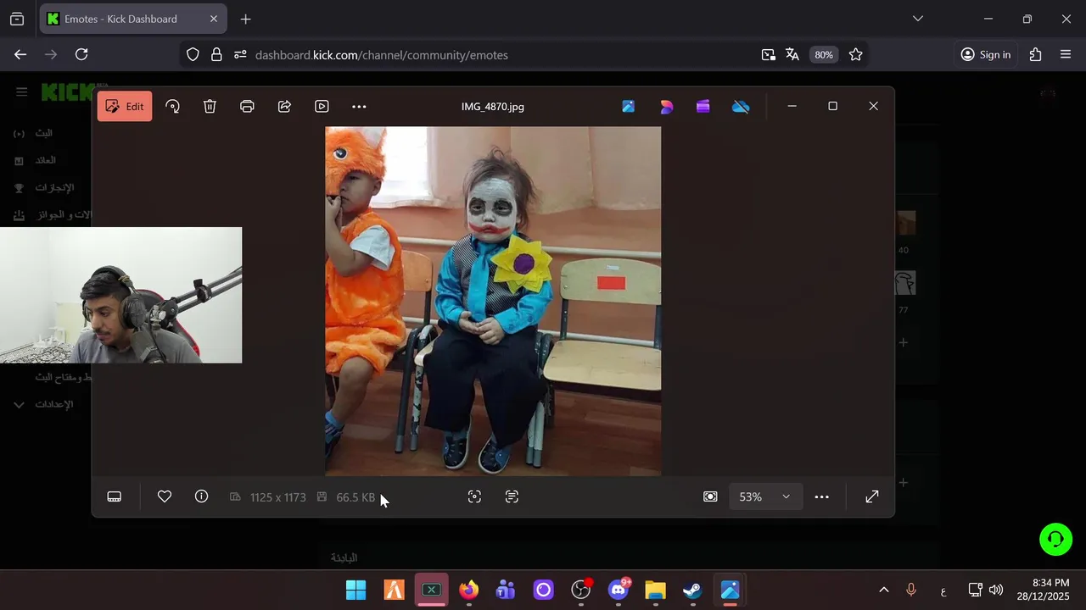Open the Photos blue image-editing app icon

point(628,106)
